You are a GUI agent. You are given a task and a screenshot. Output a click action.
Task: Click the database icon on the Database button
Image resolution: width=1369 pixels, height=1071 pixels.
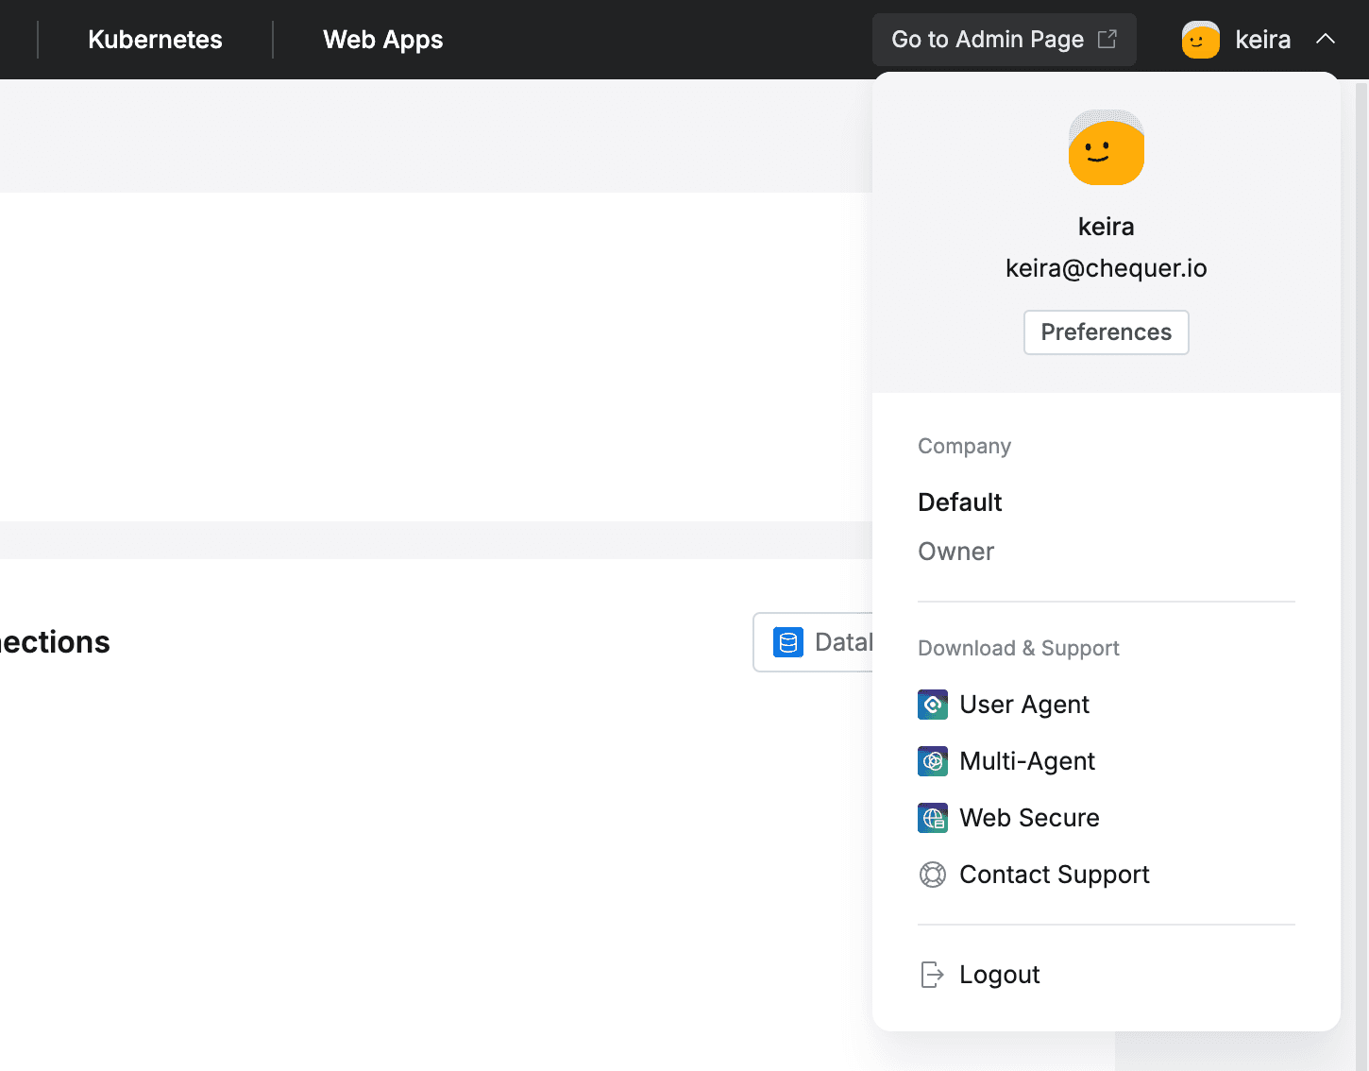tap(788, 641)
